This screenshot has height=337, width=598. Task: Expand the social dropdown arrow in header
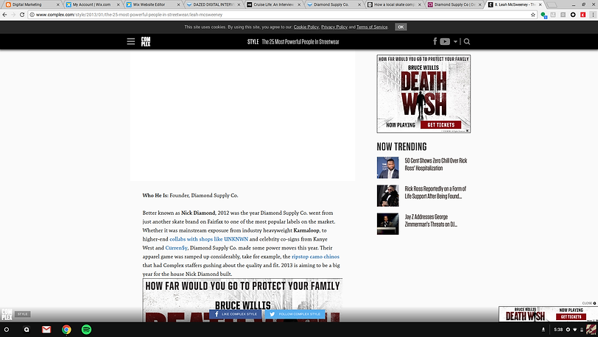[455, 41]
